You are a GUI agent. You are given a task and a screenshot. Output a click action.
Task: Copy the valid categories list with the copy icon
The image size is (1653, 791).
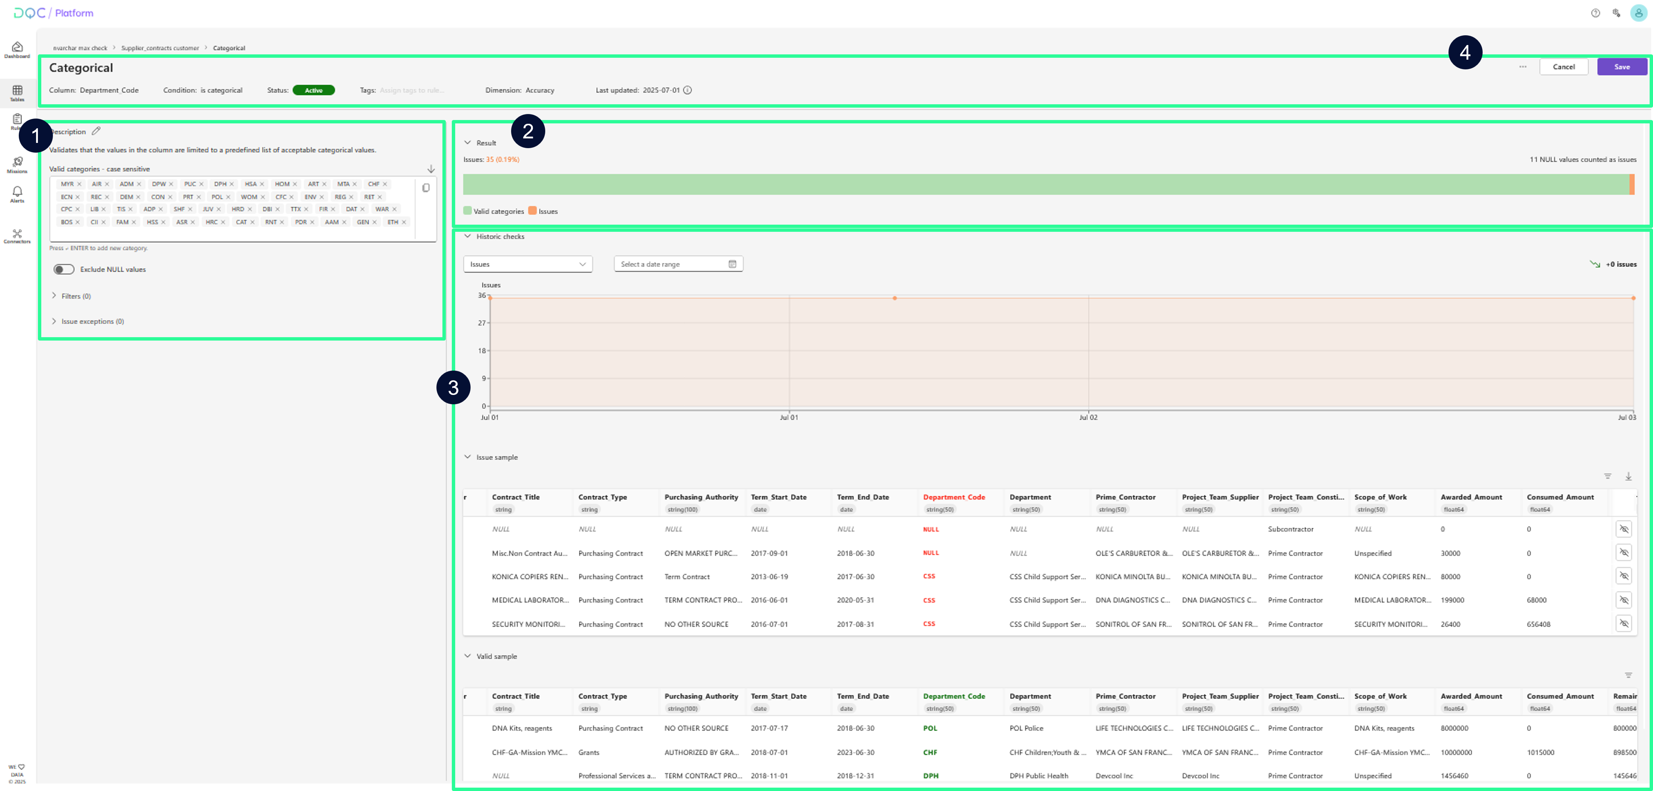point(426,188)
